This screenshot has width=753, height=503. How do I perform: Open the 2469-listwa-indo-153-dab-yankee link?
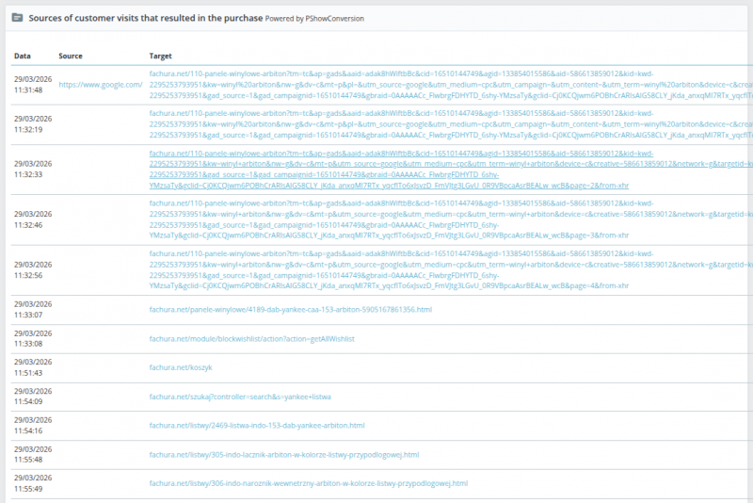click(256, 426)
